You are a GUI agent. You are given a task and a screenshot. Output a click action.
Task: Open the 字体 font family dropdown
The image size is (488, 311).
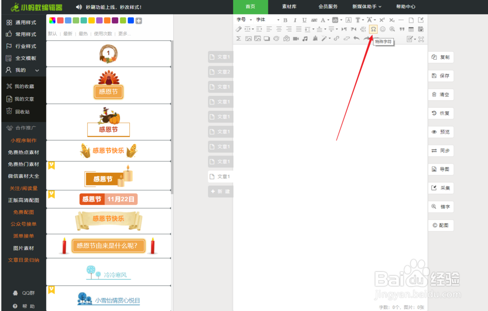point(260,20)
